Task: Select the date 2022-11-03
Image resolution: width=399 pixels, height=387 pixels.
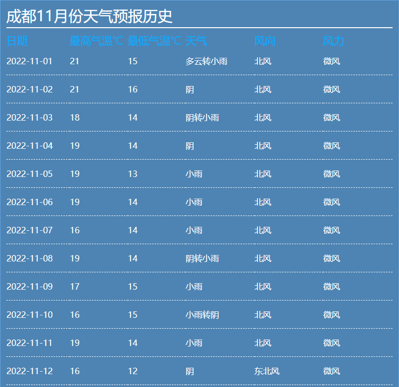Action: [30, 118]
